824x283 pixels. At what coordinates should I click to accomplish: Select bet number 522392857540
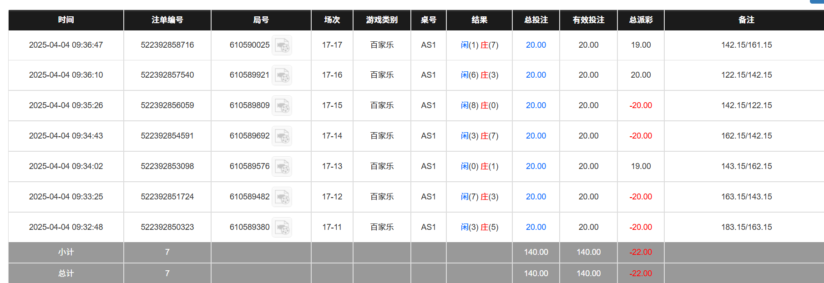[x=167, y=75]
